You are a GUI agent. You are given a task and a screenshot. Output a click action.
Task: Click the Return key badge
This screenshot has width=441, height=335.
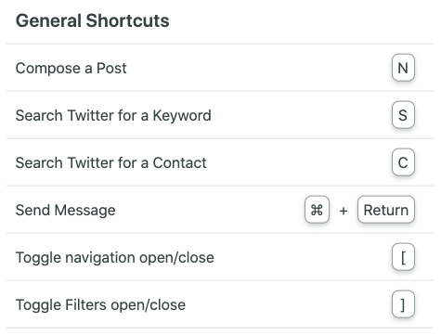[386, 210]
